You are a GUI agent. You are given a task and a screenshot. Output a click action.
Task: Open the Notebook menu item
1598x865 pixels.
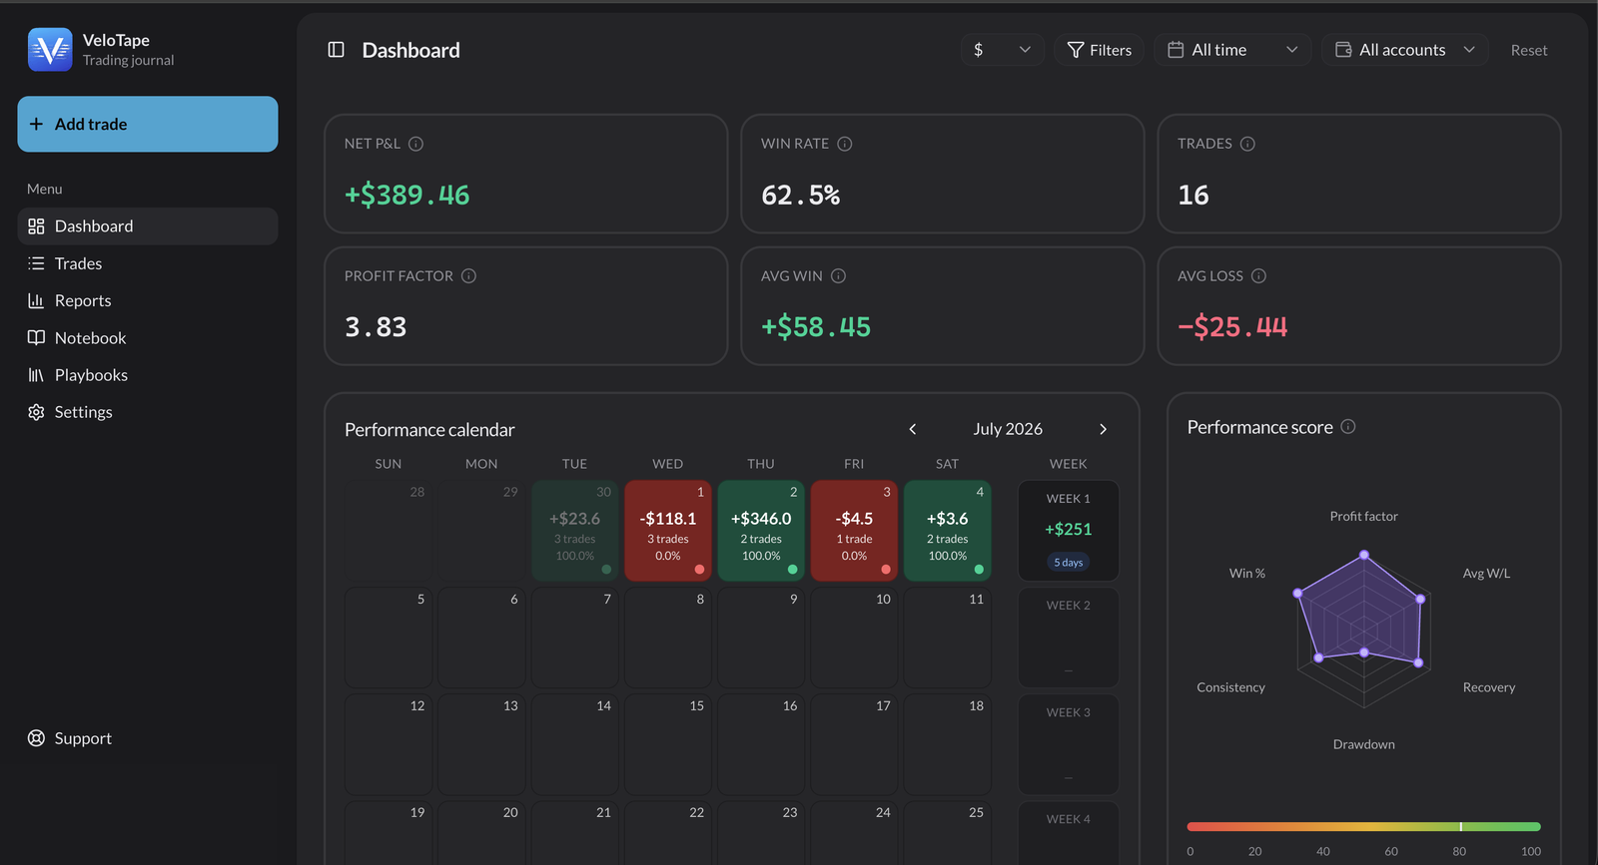[x=148, y=337]
